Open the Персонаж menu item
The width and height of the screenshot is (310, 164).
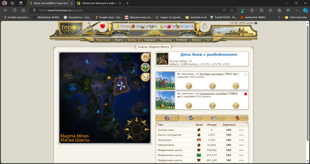(x=103, y=40)
